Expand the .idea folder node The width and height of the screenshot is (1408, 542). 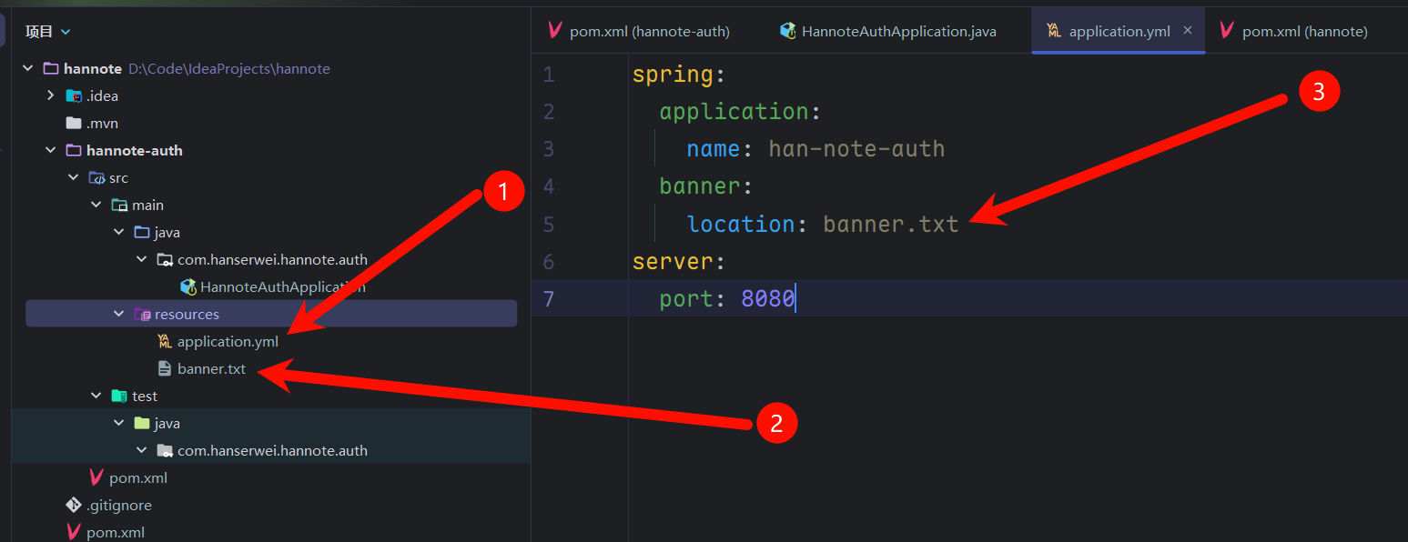[x=51, y=96]
